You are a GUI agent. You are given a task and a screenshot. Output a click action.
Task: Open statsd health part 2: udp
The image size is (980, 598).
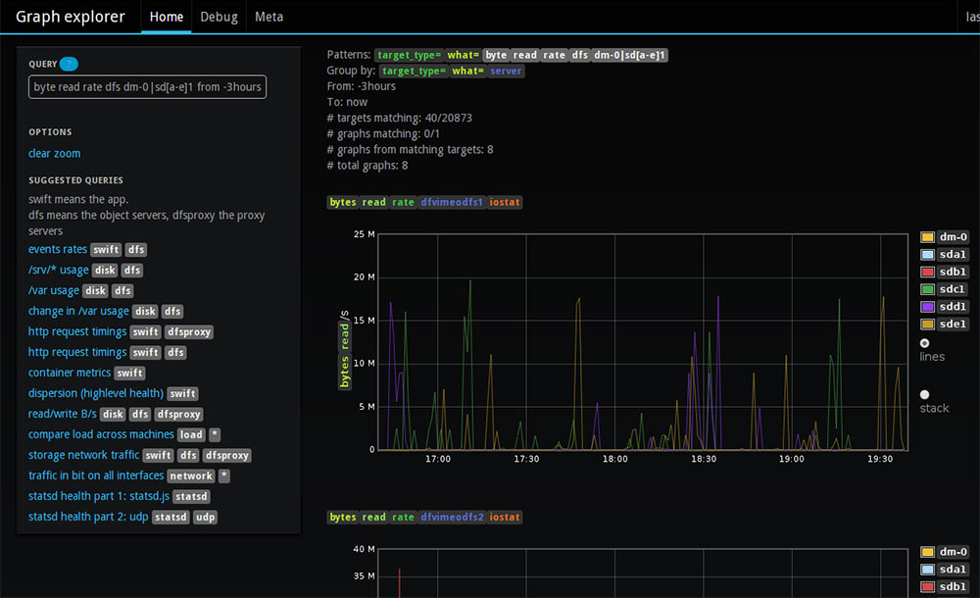(88, 517)
